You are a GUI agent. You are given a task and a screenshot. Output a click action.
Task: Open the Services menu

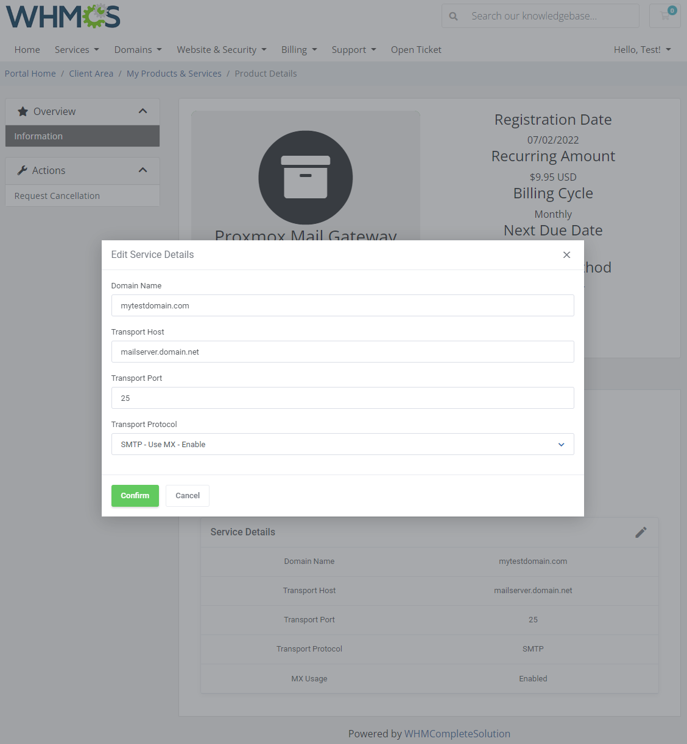click(x=77, y=50)
